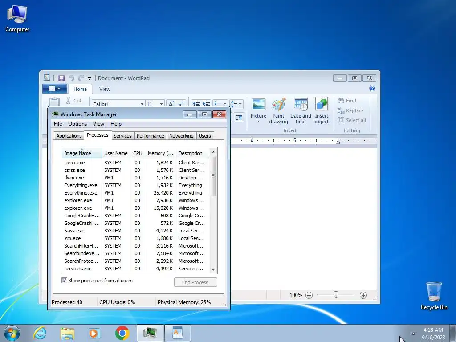Open WordPad Help question mark icon
This screenshot has height=342, width=456.
point(372,89)
